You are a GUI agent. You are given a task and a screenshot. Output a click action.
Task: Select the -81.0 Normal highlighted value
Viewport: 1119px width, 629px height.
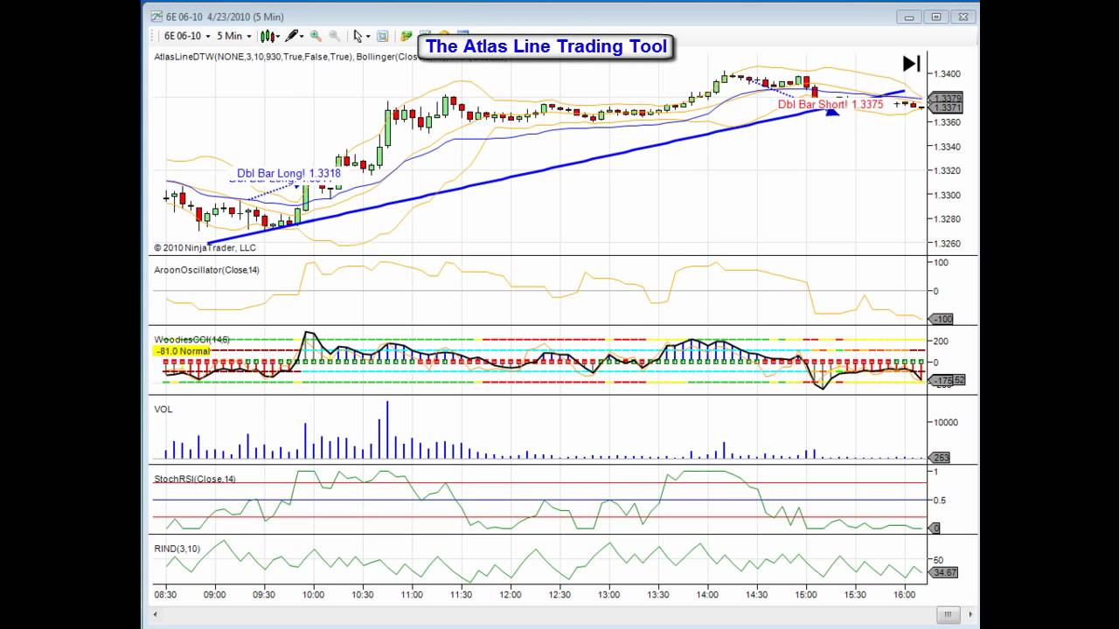[181, 350]
